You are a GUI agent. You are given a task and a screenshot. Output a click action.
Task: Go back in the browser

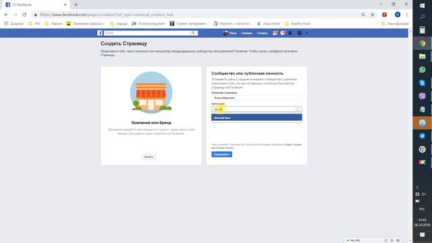6,15
